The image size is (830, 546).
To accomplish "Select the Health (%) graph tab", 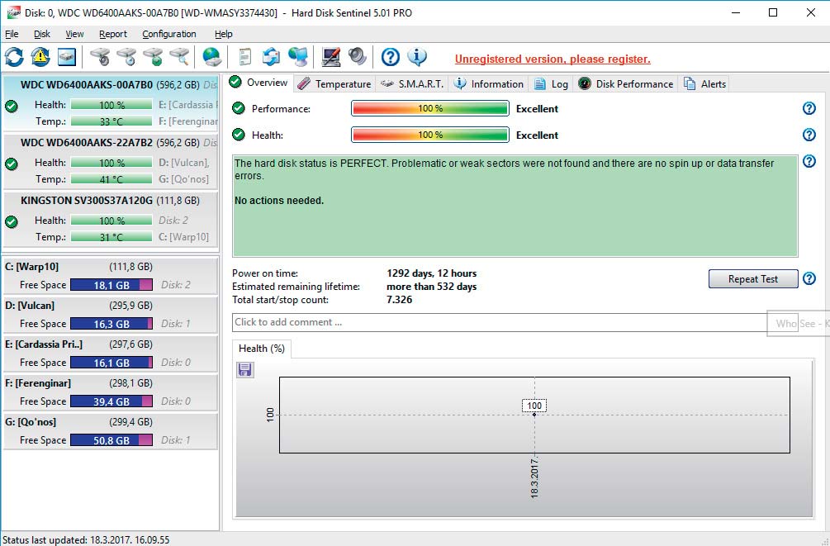I will pos(262,349).
